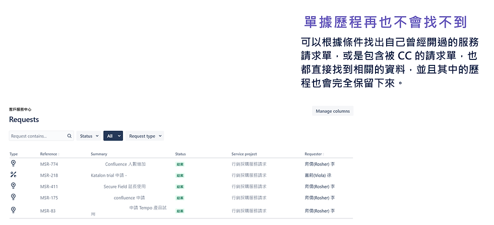Sort by the Reference column header
The image size is (494, 225).
click(49, 154)
